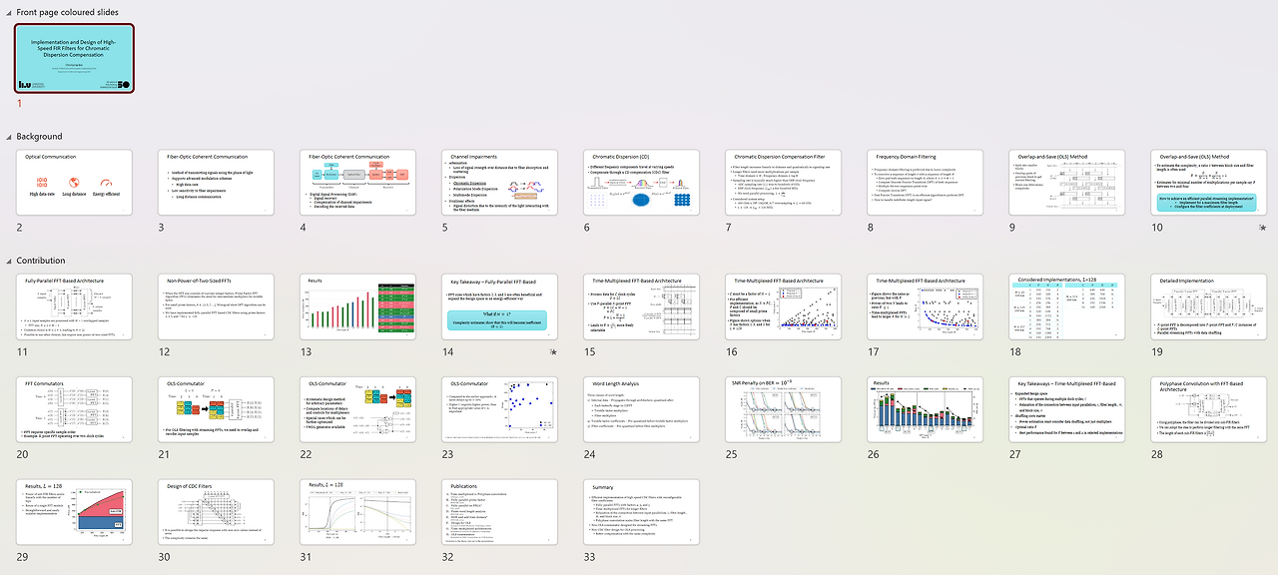The height and width of the screenshot is (575, 1278).
Task: Select slide 15 Time-Multiplexed FFT-Based Architecture
Action: tap(642, 307)
